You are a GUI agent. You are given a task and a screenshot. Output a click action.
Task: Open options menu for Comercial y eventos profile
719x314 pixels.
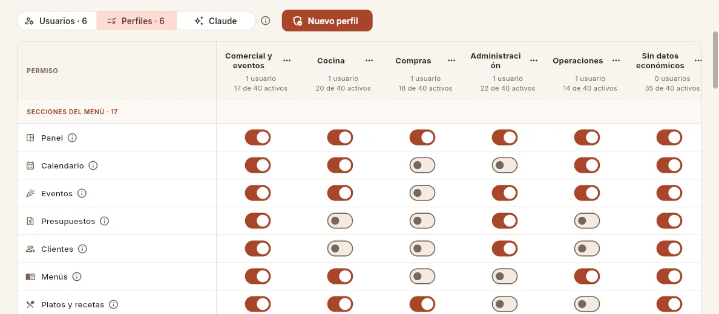[x=287, y=60]
